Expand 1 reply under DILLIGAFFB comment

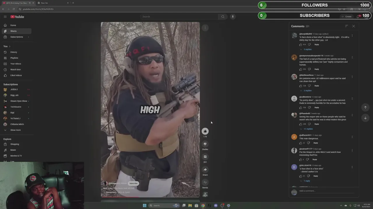click(305, 181)
